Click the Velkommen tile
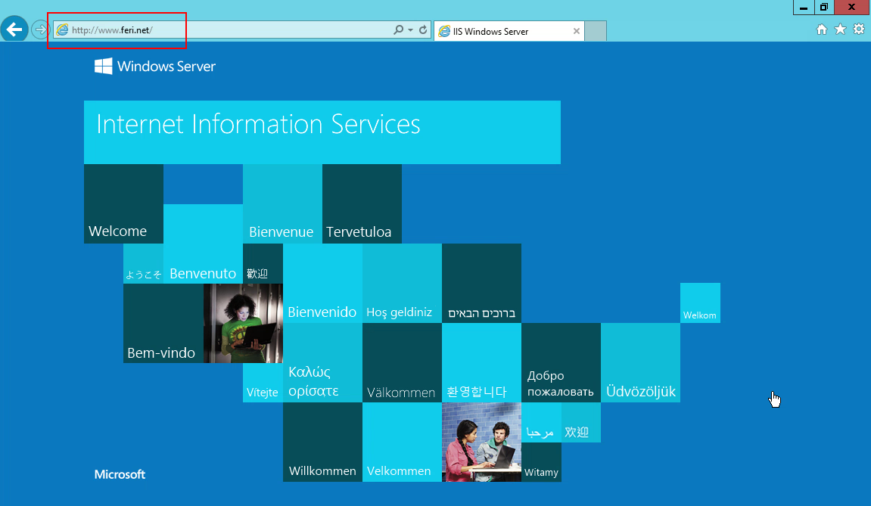The width and height of the screenshot is (871, 506). click(x=402, y=442)
